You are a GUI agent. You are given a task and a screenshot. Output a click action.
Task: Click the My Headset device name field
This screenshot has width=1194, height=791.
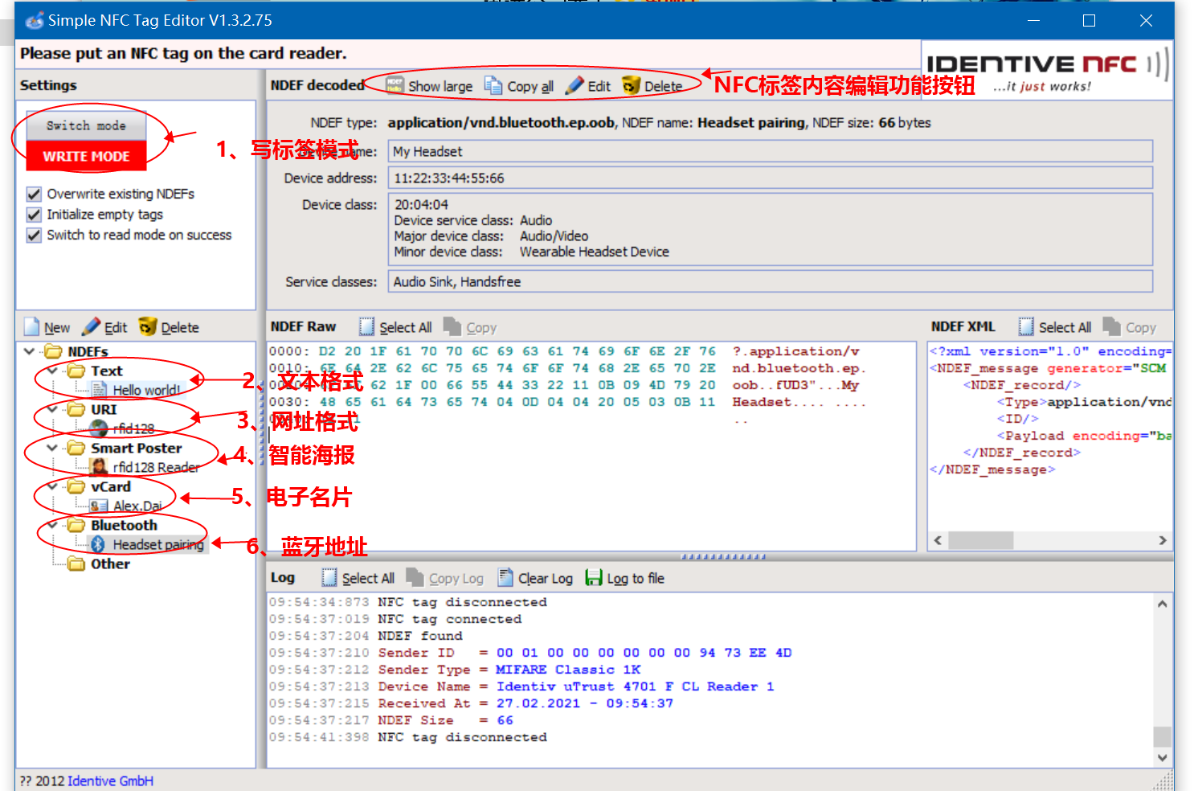771,151
